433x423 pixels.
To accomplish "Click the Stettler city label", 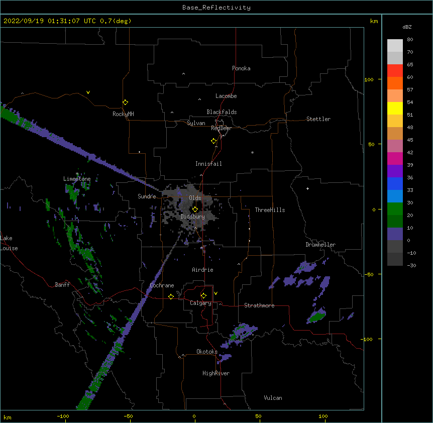I will [x=318, y=119].
